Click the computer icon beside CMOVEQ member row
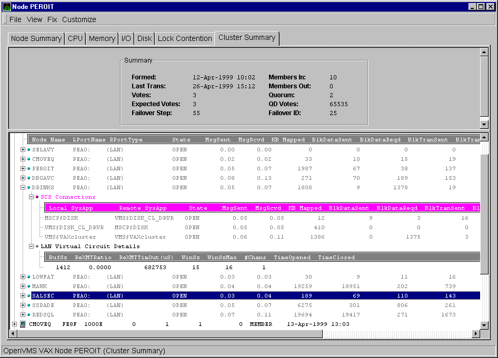Screen dimensions: 498x358 [x=23, y=324]
